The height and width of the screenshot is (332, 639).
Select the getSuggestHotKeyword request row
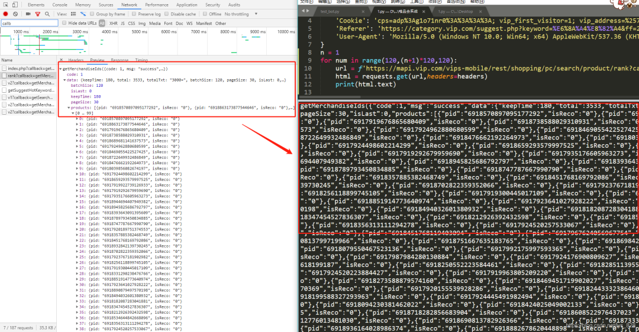(x=28, y=90)
